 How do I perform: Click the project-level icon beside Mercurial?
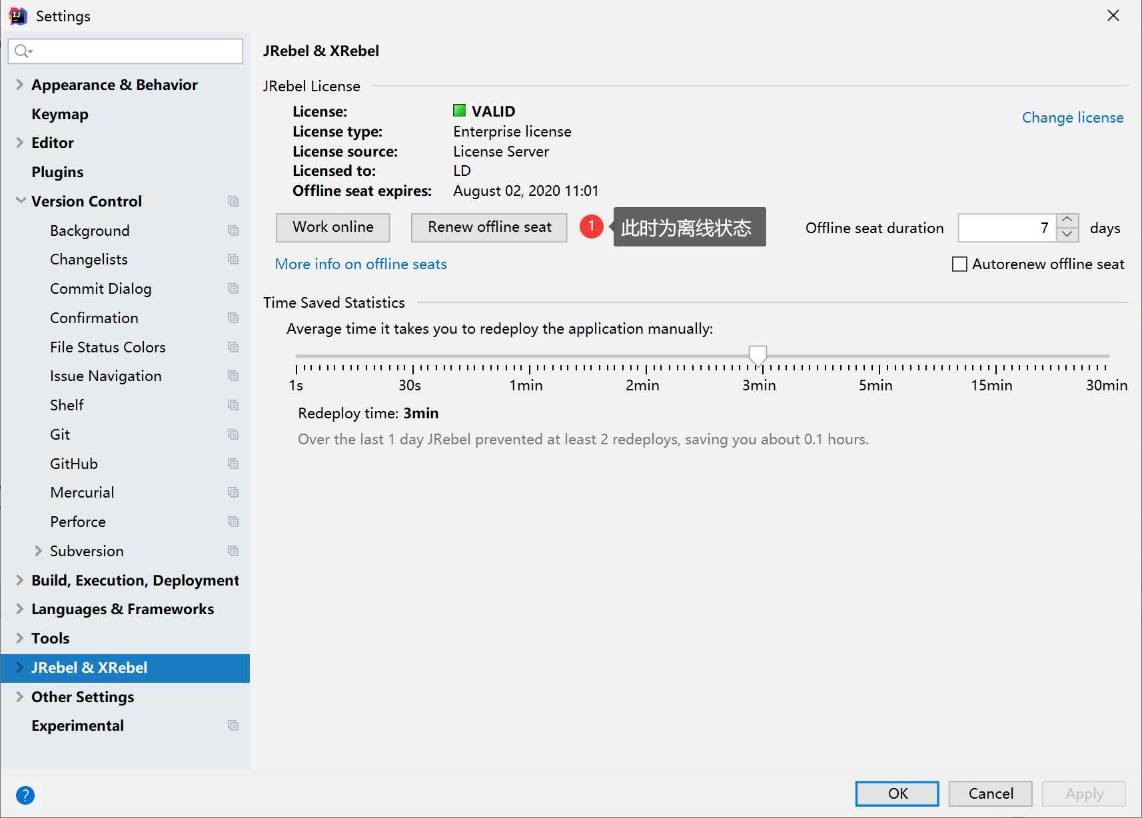pyautogui.click(x=233, y=492)
